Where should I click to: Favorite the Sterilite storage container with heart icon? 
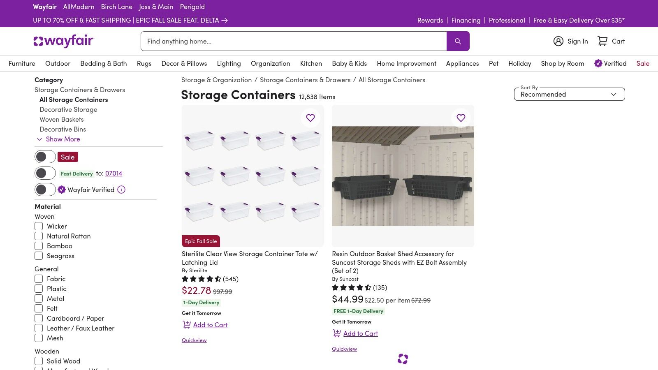310,118
